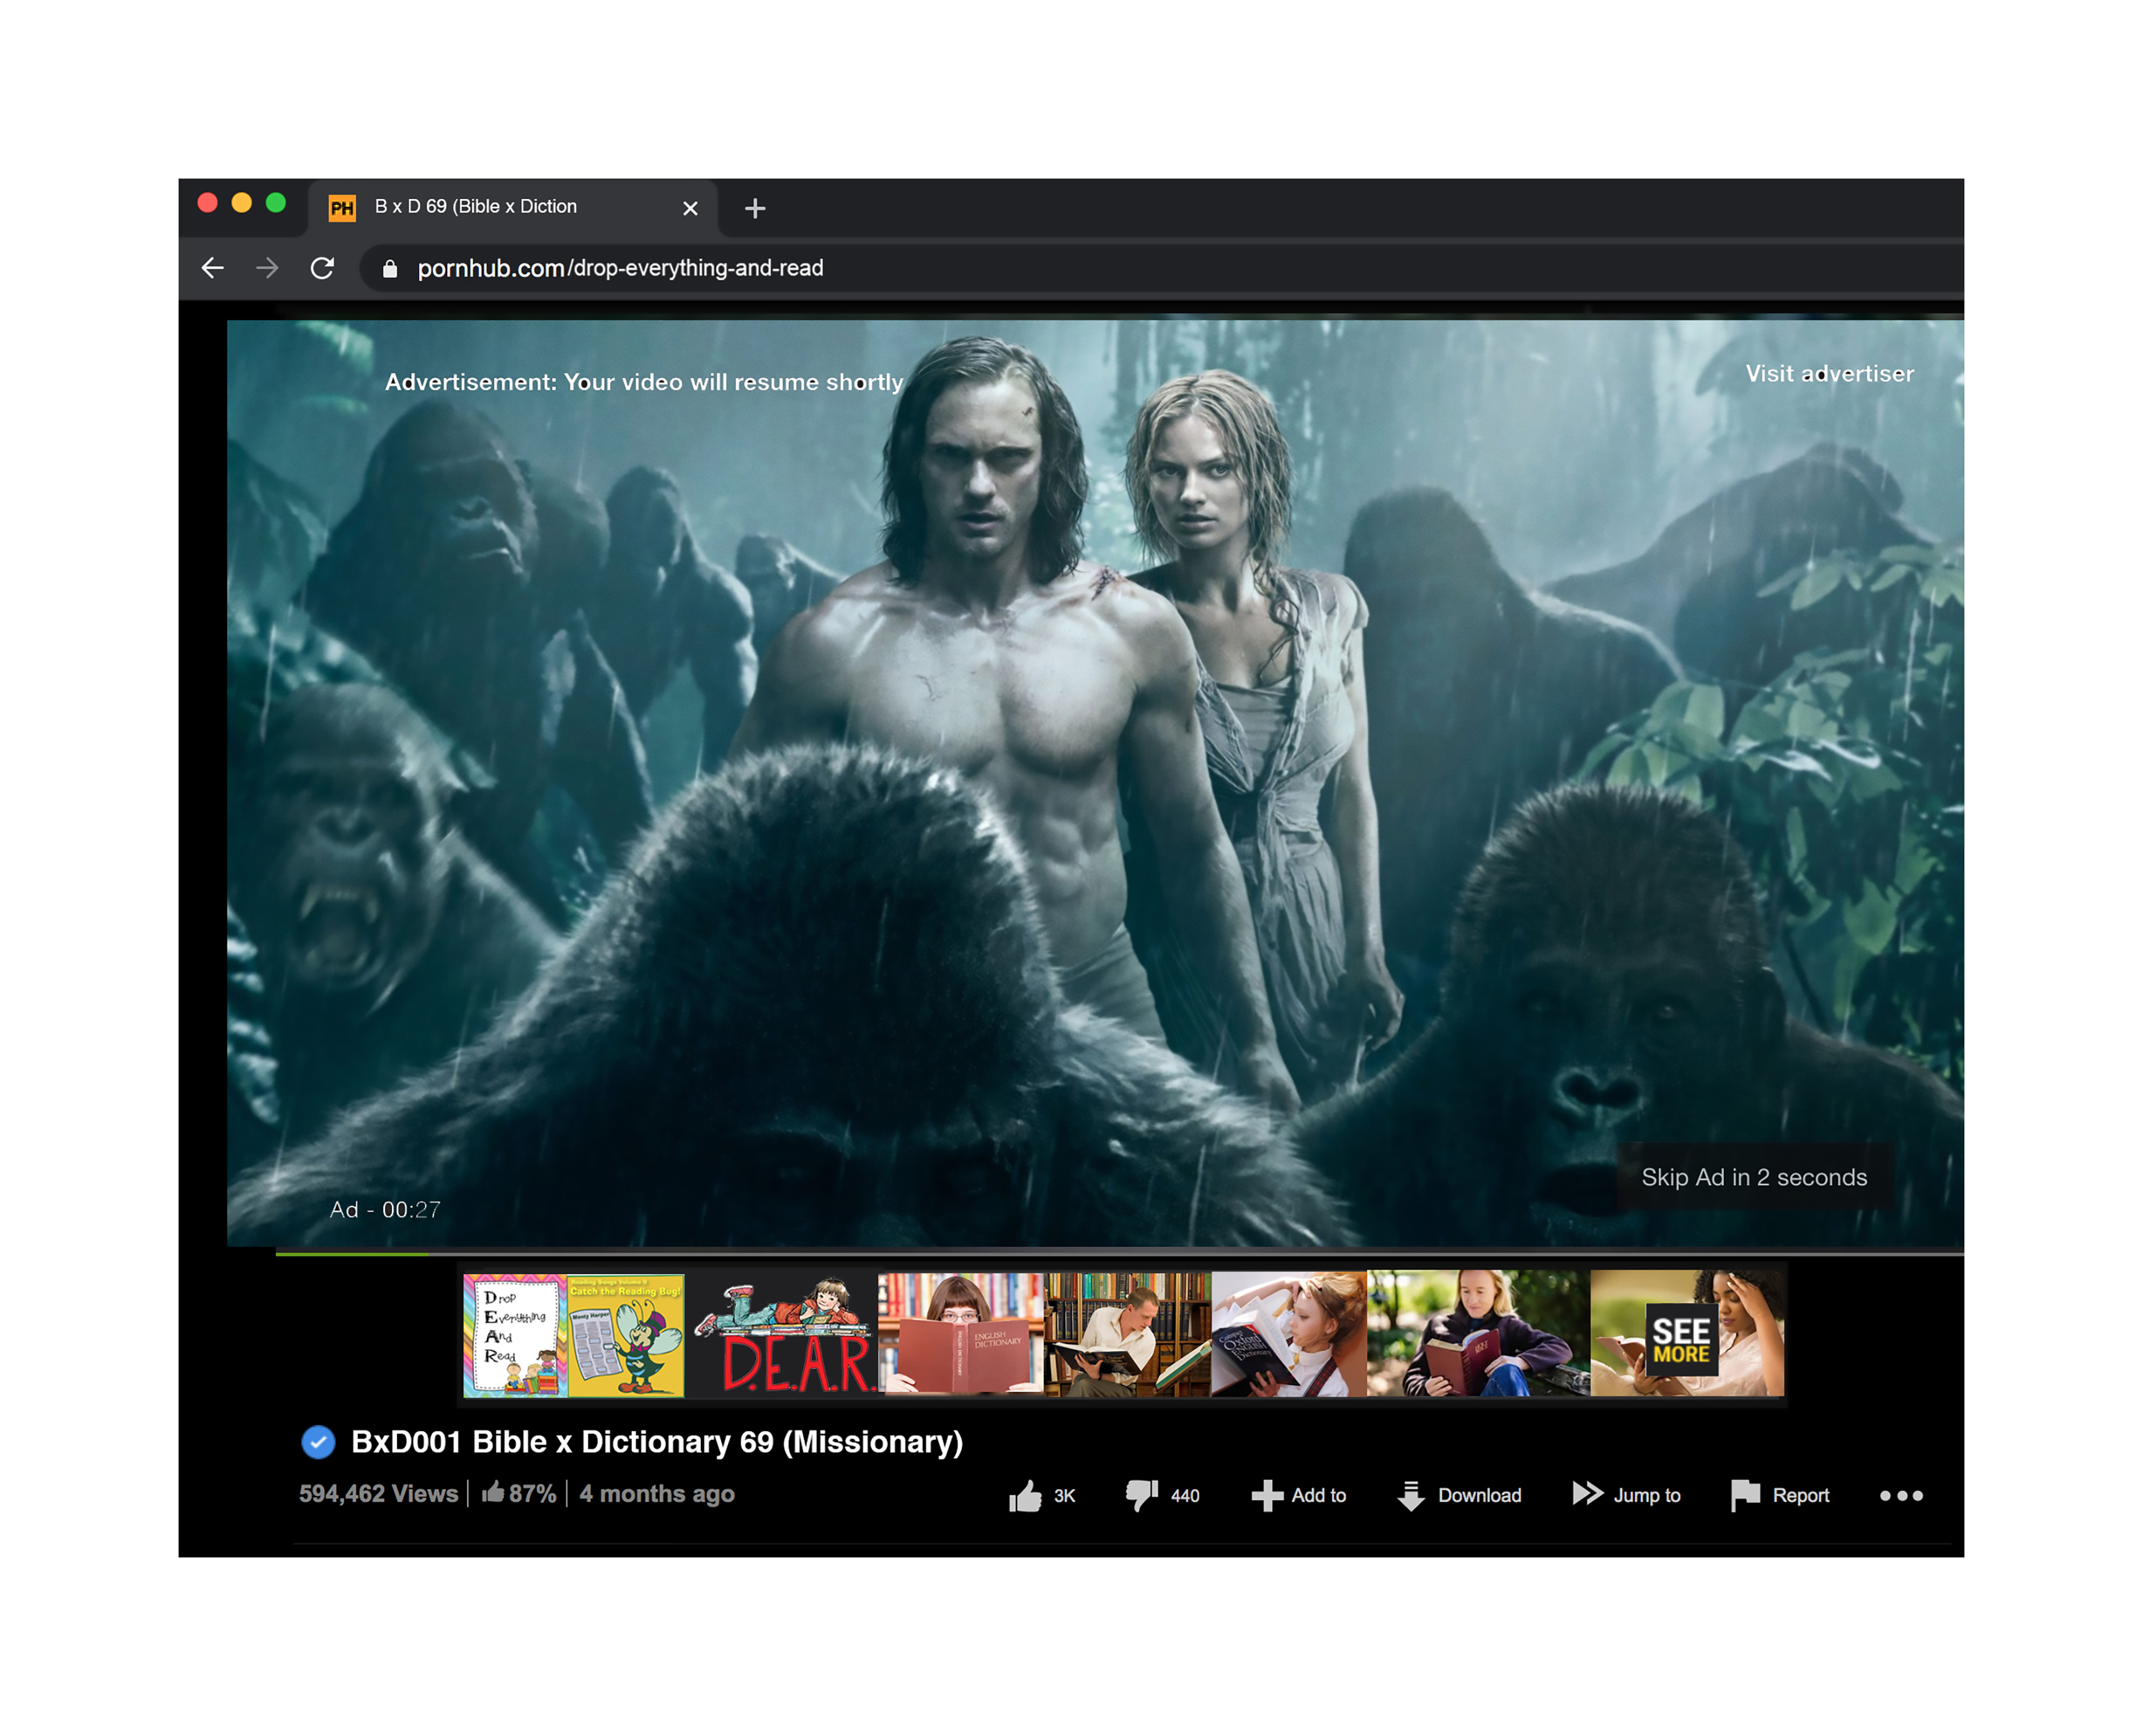Click the Visit advertiser link
Screen dimensions: 2143x1736
click(1829, 374)
